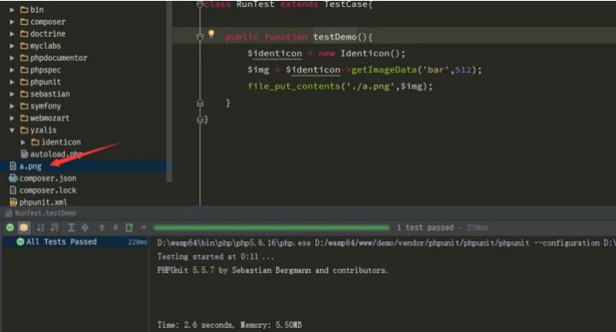Screen dimensions: 616x332
Task: Select composer.json file name in project tree
Action: [x=48, y=178]
